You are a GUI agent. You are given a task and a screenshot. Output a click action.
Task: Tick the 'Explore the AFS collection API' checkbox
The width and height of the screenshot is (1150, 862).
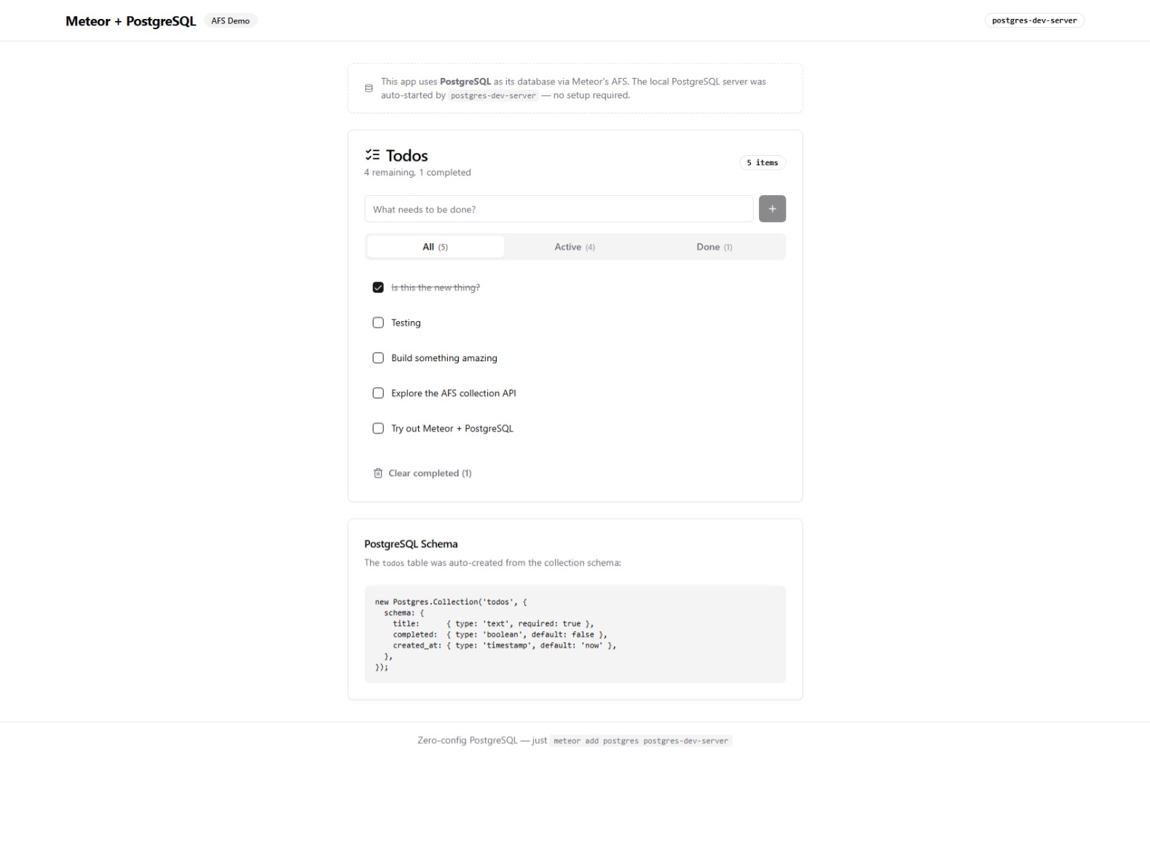(x=378, y=393)
